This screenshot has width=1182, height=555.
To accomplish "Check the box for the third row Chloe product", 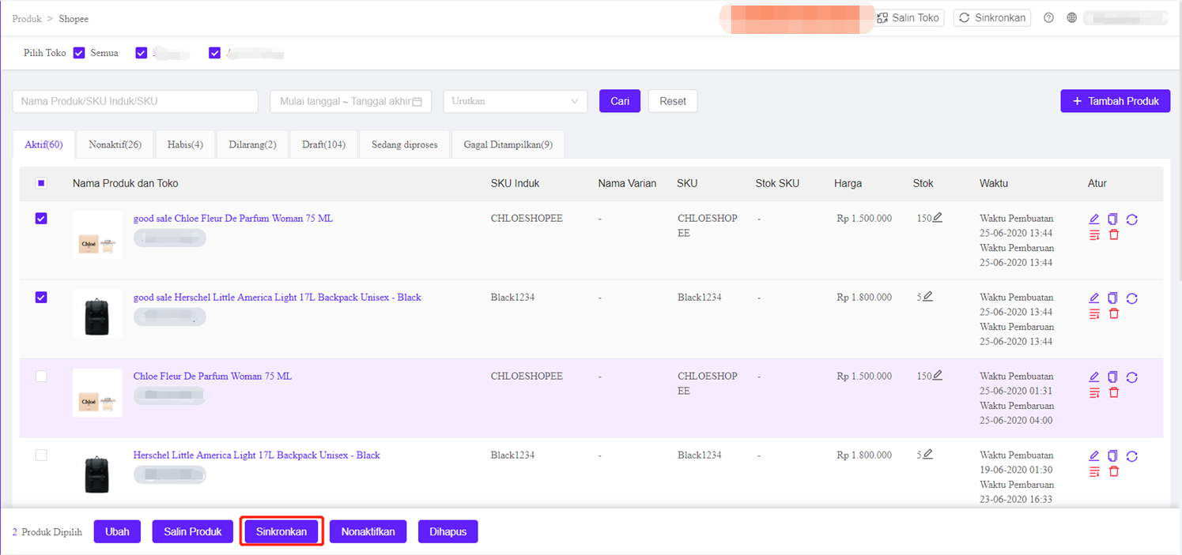I will 41,377.
